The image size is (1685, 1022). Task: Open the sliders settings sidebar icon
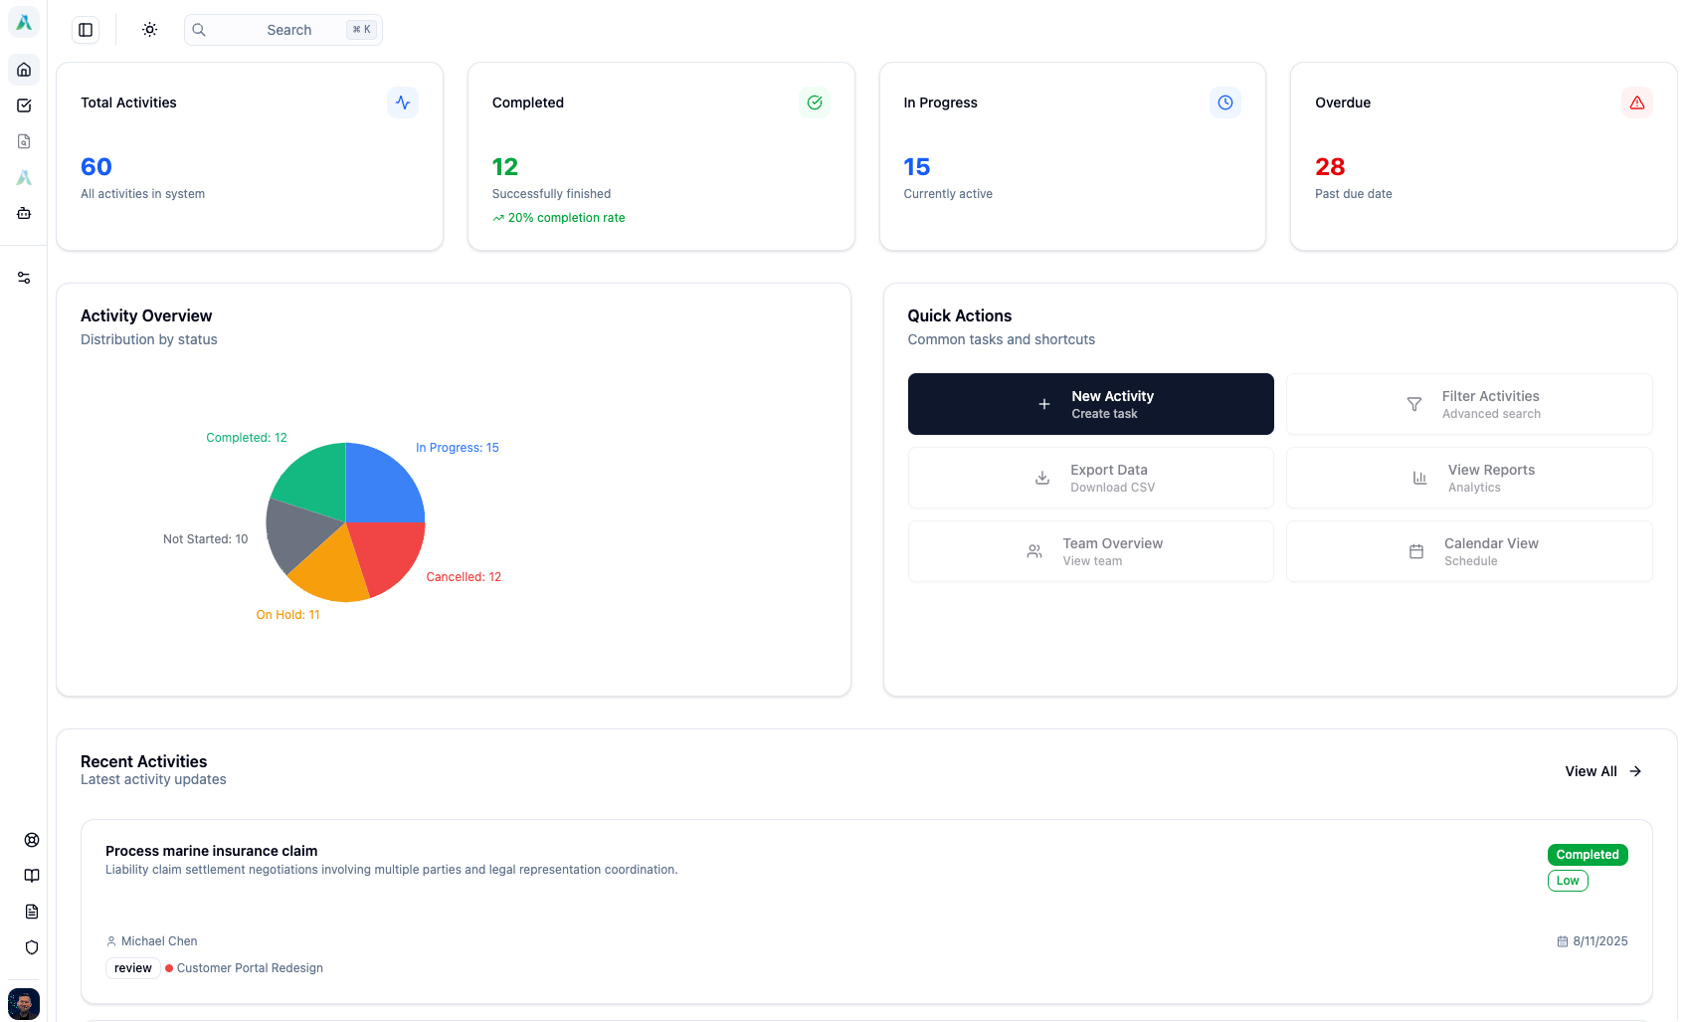pos(24,278)
